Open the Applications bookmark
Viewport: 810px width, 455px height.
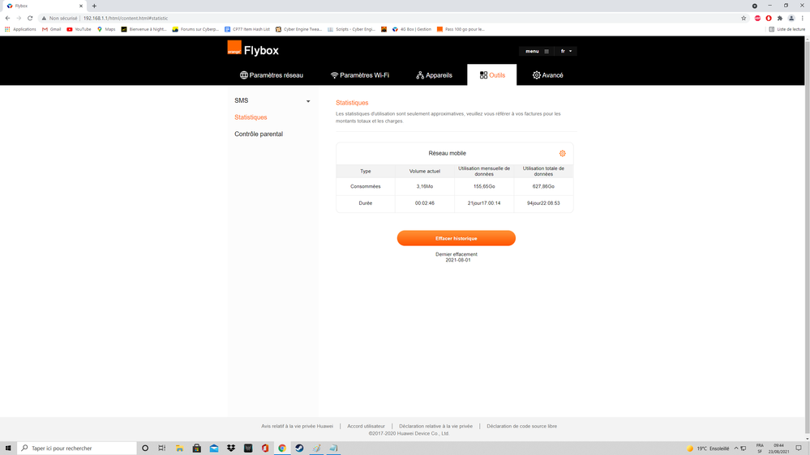(x=20, y=29)
